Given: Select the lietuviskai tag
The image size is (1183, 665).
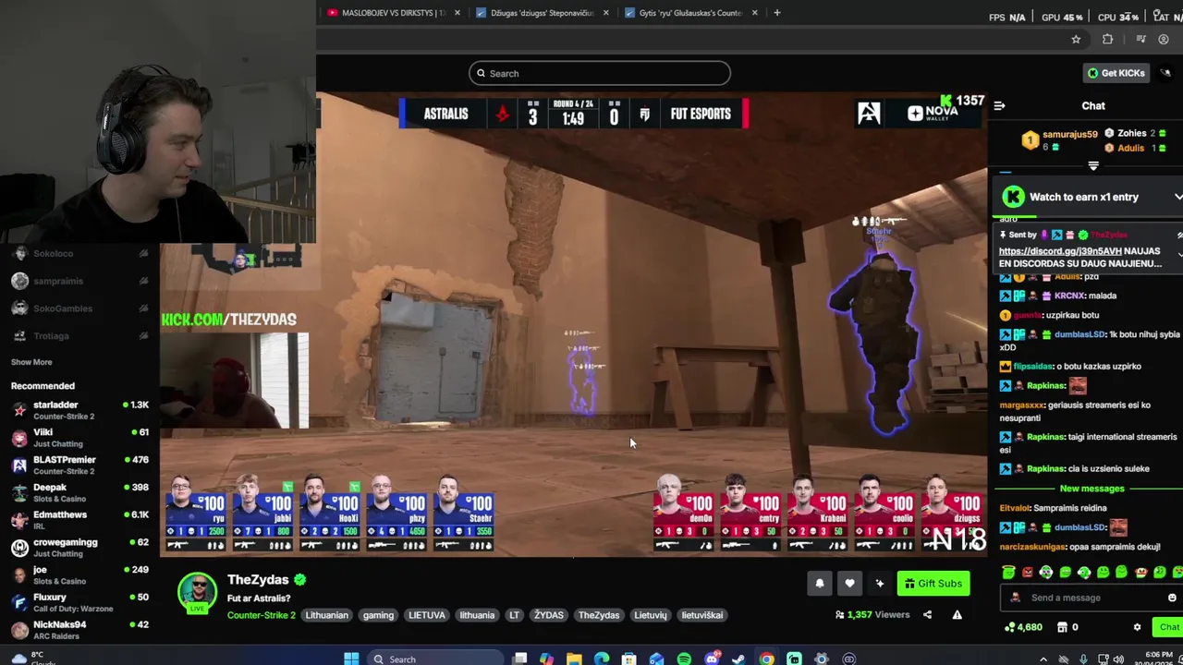Looking at the screenshot, I should pos(702,615).
